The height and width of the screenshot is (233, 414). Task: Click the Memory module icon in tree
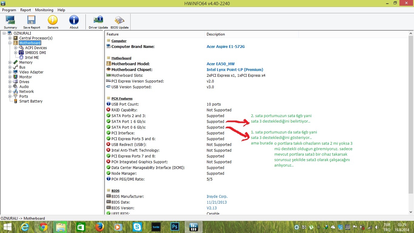tap(16, 62)
